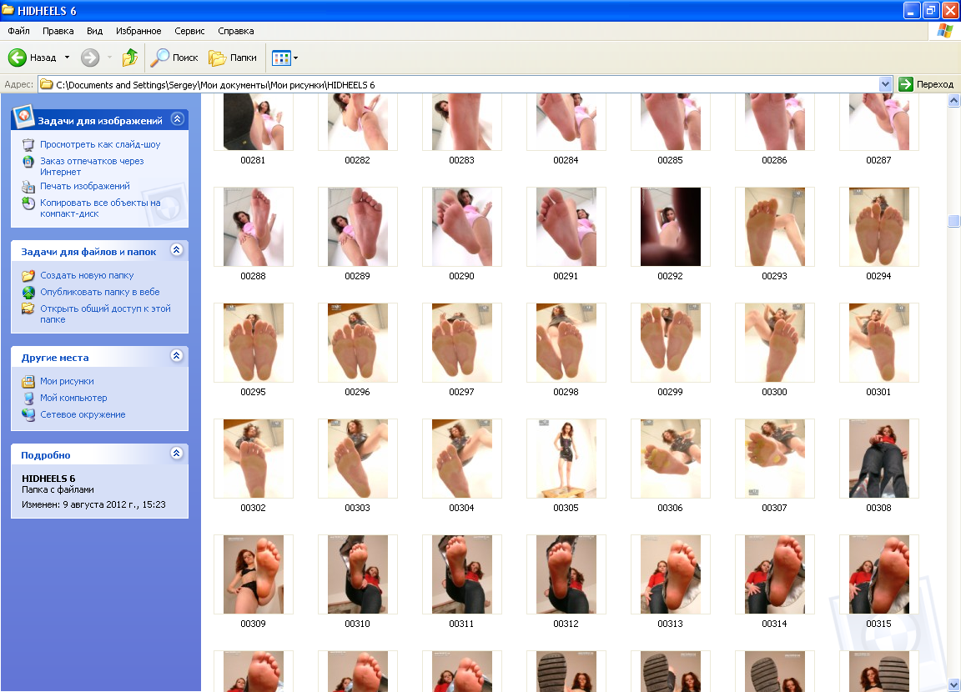Viewport: 961px width, 692px height.
Task: Click the folder icon in address bar
Action: 47,84
